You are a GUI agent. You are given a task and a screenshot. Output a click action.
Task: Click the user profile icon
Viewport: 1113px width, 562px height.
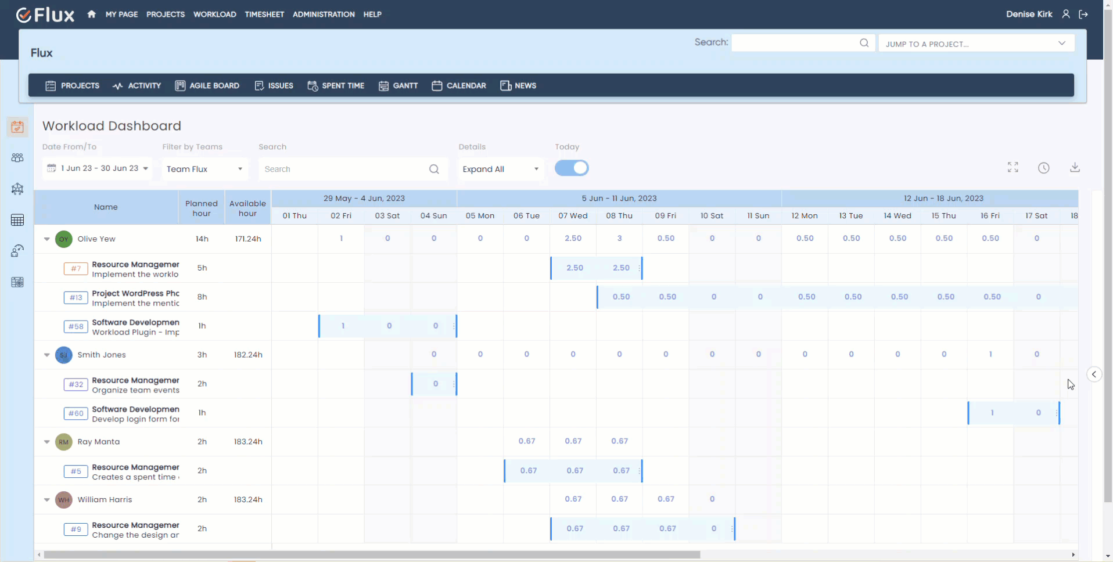(x=1066, y=14)
